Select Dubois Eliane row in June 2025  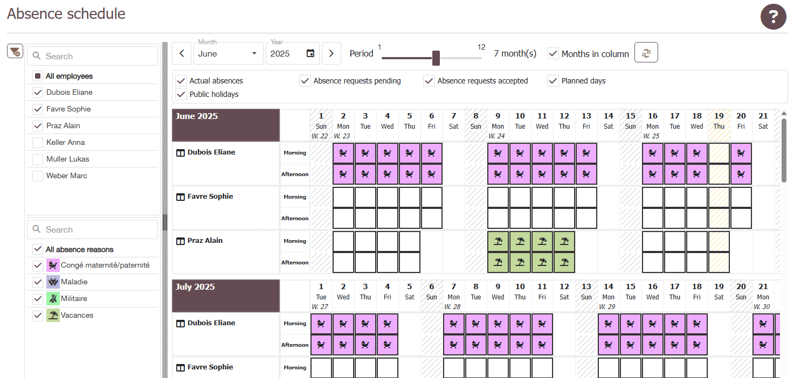coord(211,152)
